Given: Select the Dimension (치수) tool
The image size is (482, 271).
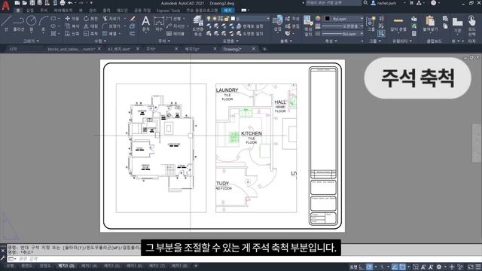Looking at the screenshot, I should [x=159, y=23].
